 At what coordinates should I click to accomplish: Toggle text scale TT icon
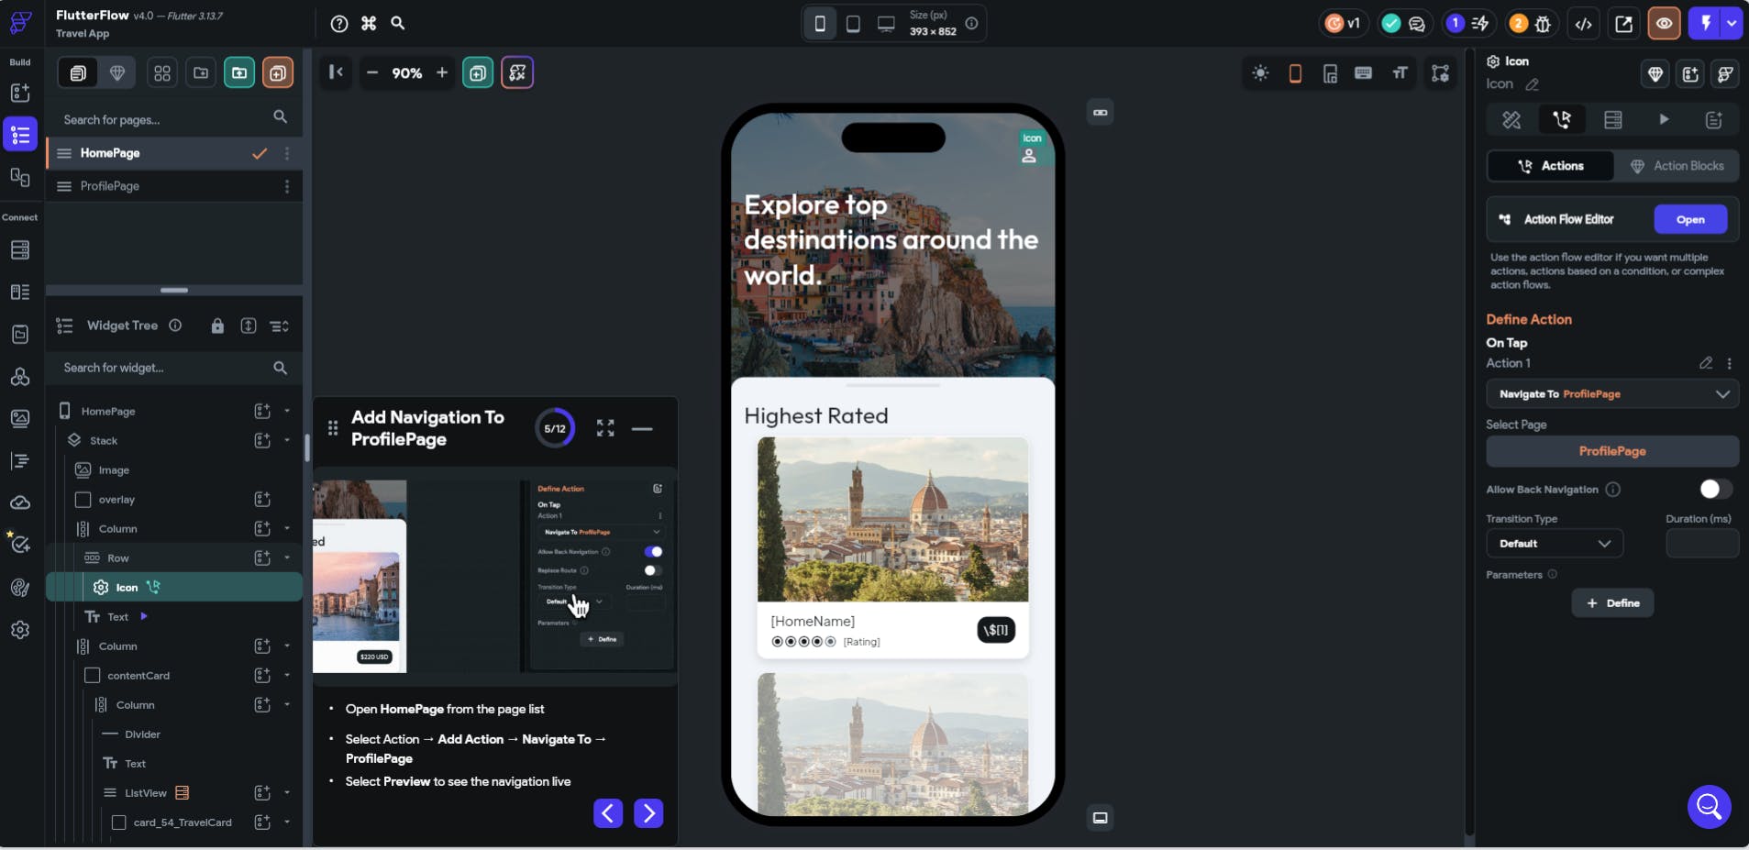click(x=1400, y=72)
